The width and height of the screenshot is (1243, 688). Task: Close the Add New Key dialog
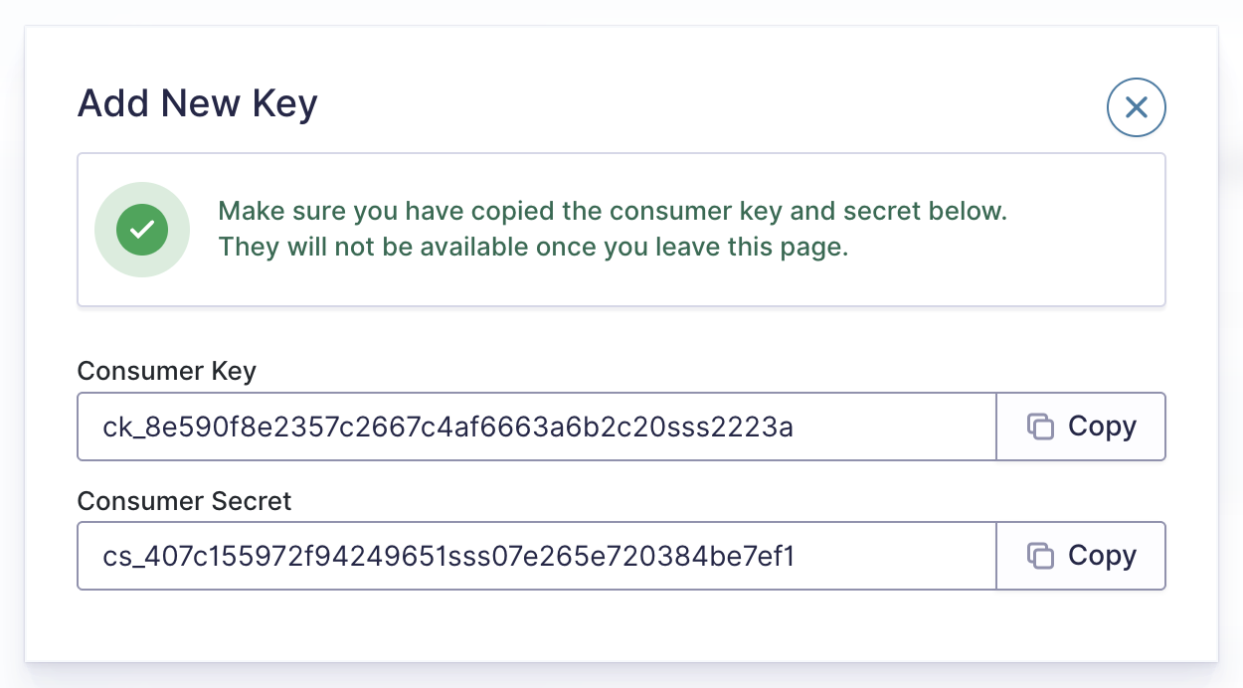[1136, 107]
